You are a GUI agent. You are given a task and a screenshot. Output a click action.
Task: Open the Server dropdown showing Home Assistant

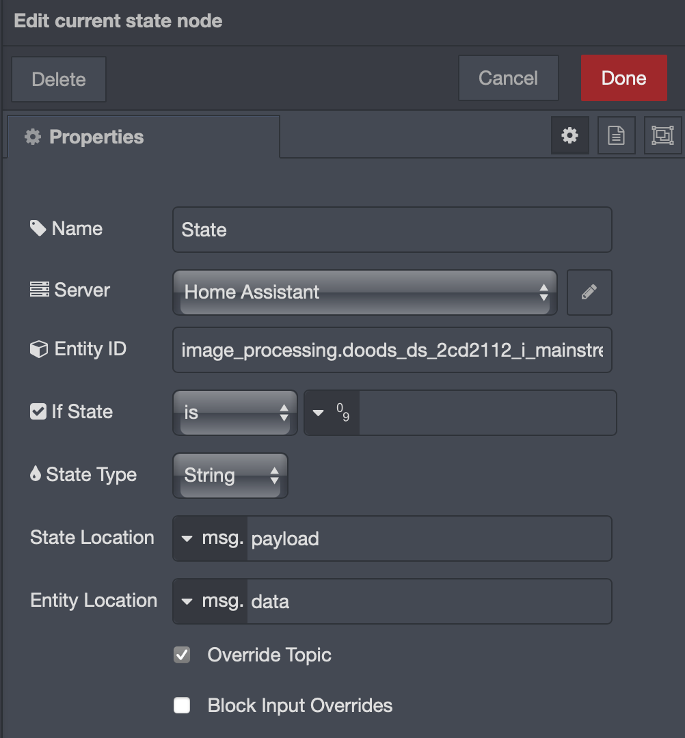point(364,292)
